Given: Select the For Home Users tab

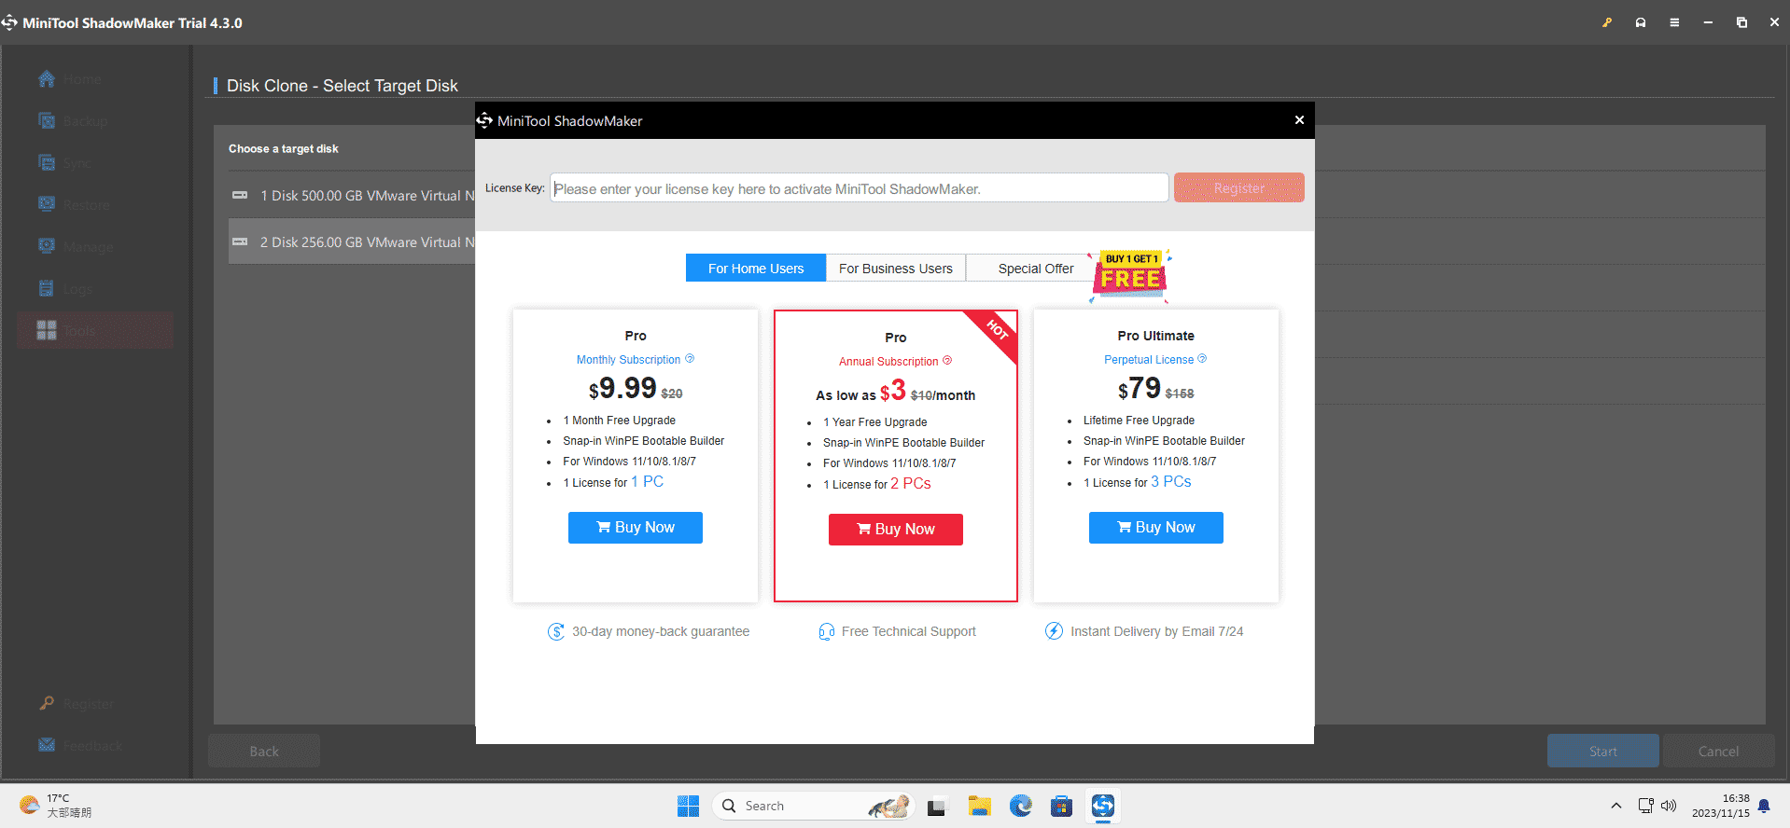Looking at the screenshot, I should pyautogui.click(x=755, y=269).
